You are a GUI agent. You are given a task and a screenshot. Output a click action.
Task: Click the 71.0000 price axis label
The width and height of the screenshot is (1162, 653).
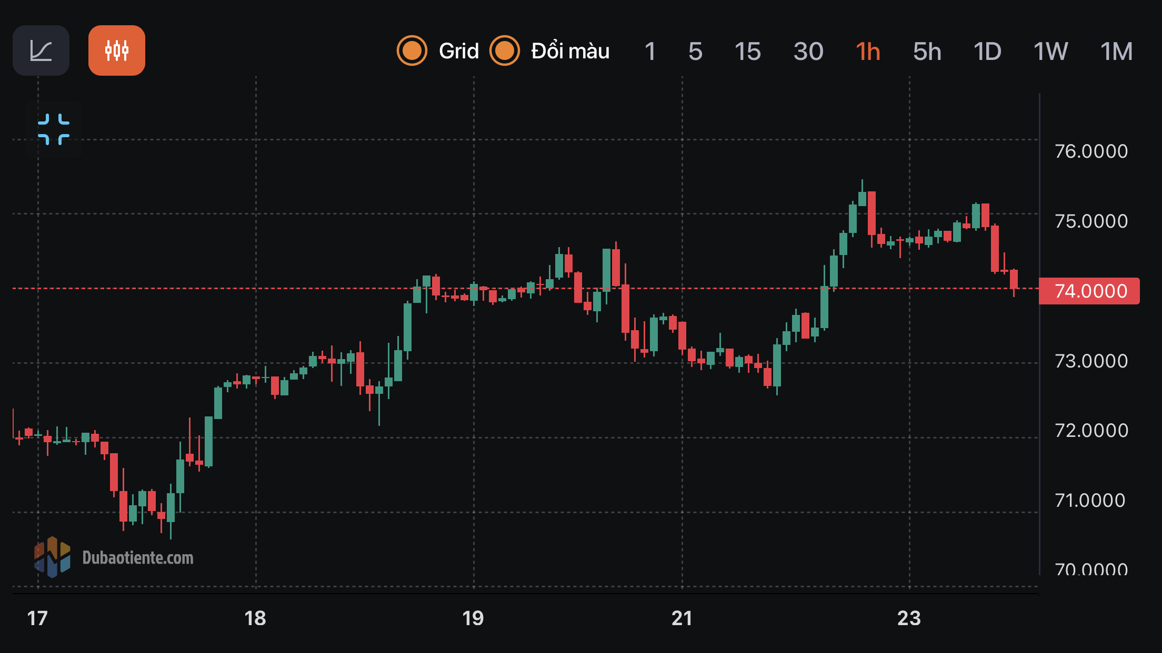point(1090,501)
